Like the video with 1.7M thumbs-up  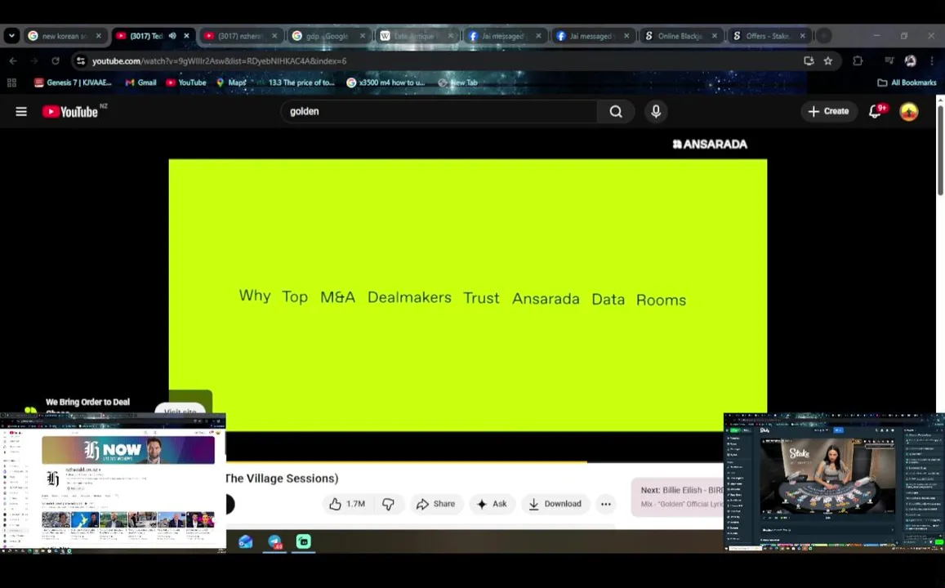(348, 504)
